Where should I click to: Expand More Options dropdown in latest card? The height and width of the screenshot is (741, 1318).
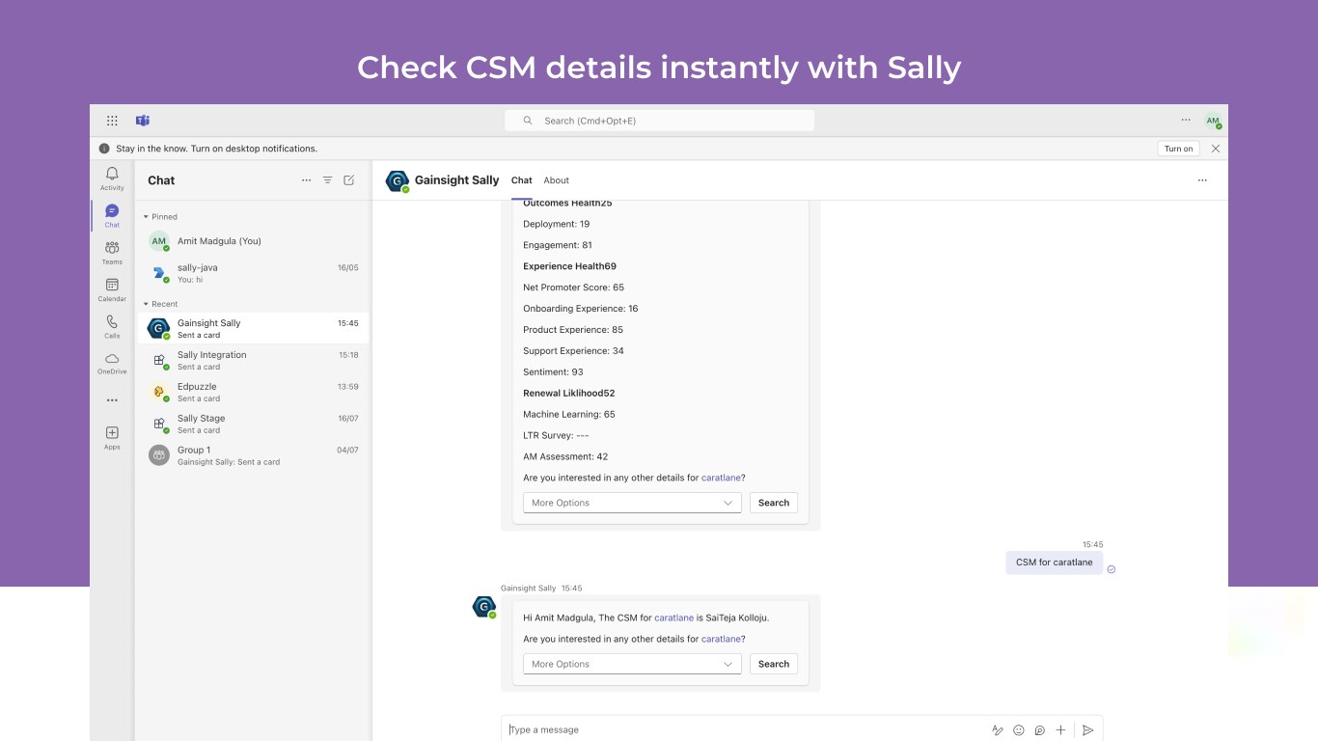click(x=632, y=664)
